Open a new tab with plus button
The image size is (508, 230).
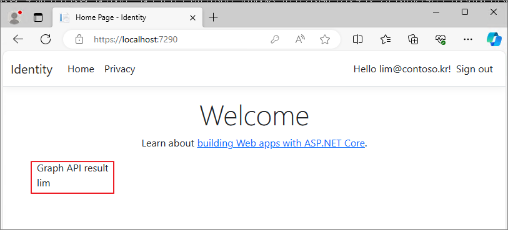213,17
